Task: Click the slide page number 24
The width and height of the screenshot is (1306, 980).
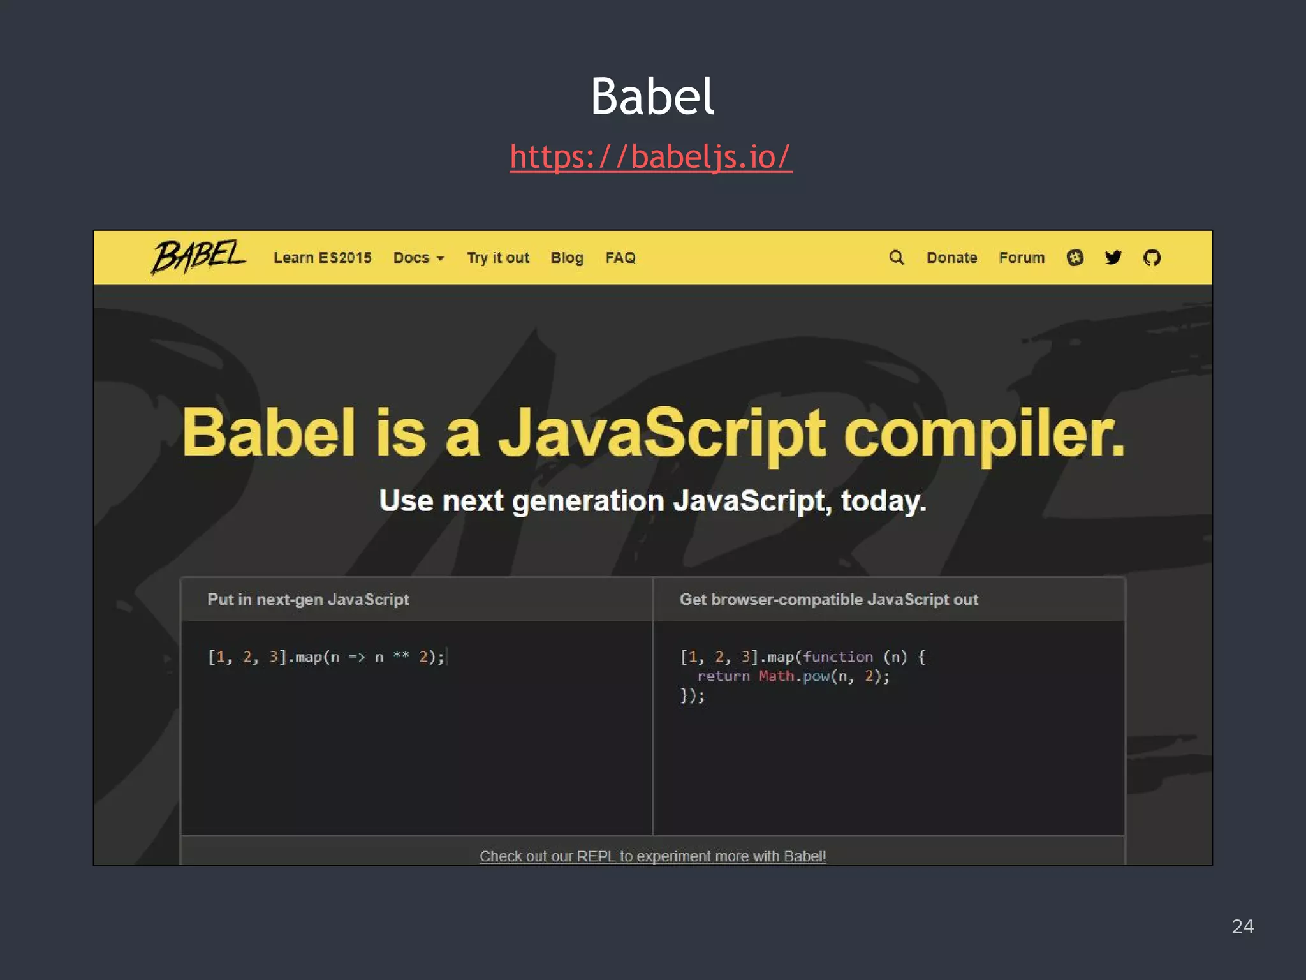Action: pos(1243,926)
